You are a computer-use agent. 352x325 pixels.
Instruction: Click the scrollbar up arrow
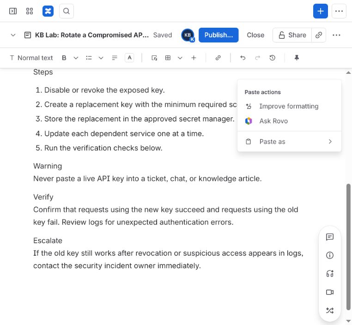pyautogui.click(x=348, y=72)
